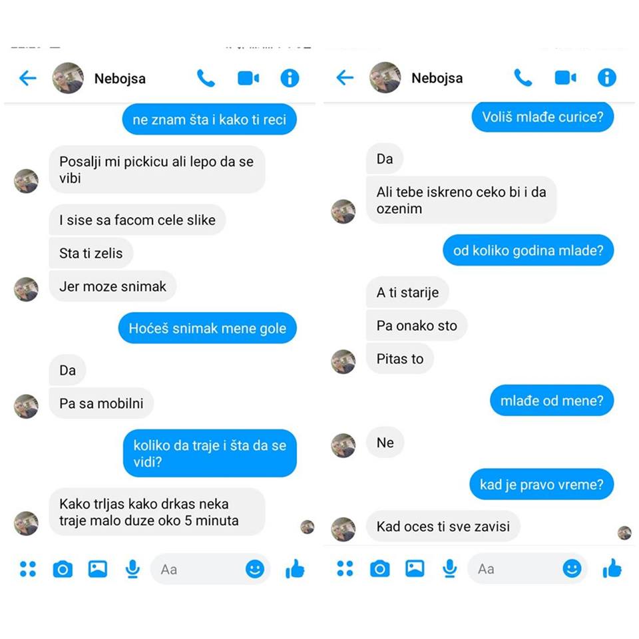Open conversation info in the right chat

[x=607, y=77]
